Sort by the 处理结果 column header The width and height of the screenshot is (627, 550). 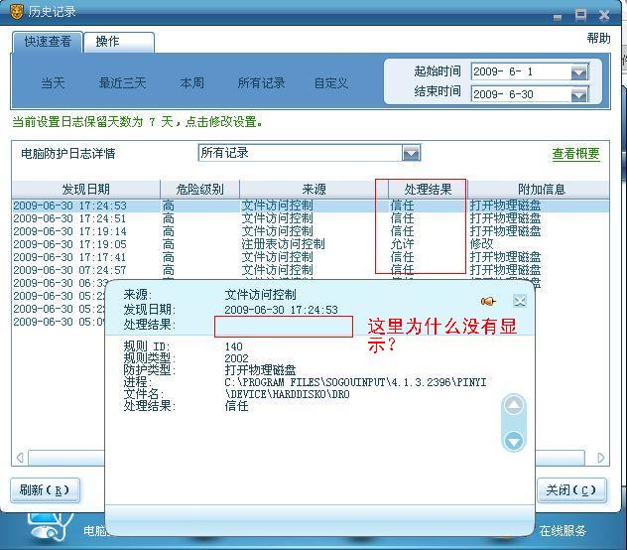428,189
